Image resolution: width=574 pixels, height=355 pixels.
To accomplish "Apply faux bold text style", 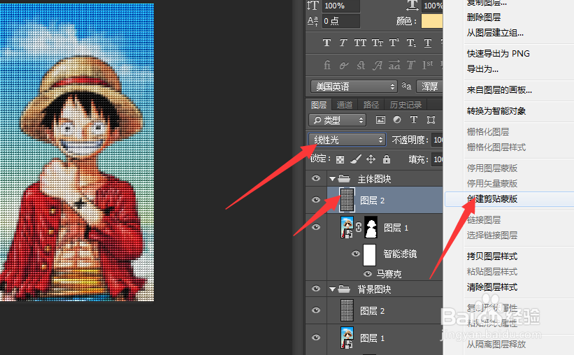I will coord(327,43).
